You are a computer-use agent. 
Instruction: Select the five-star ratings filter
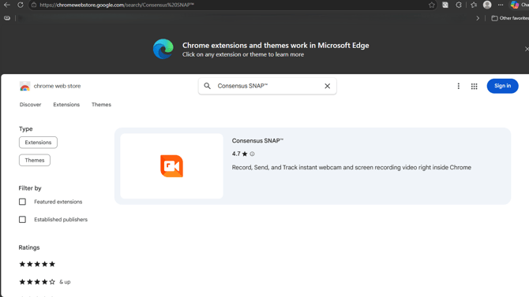pyautogui.click(x=37, y=264)
